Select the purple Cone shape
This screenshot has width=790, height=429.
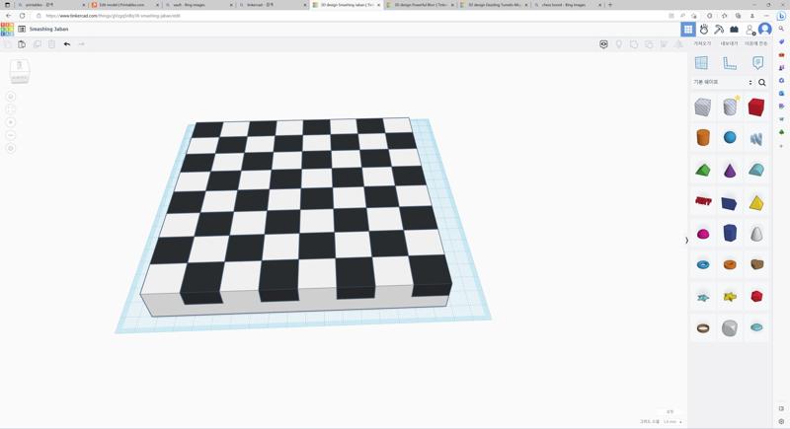click(x=730, y=170)
